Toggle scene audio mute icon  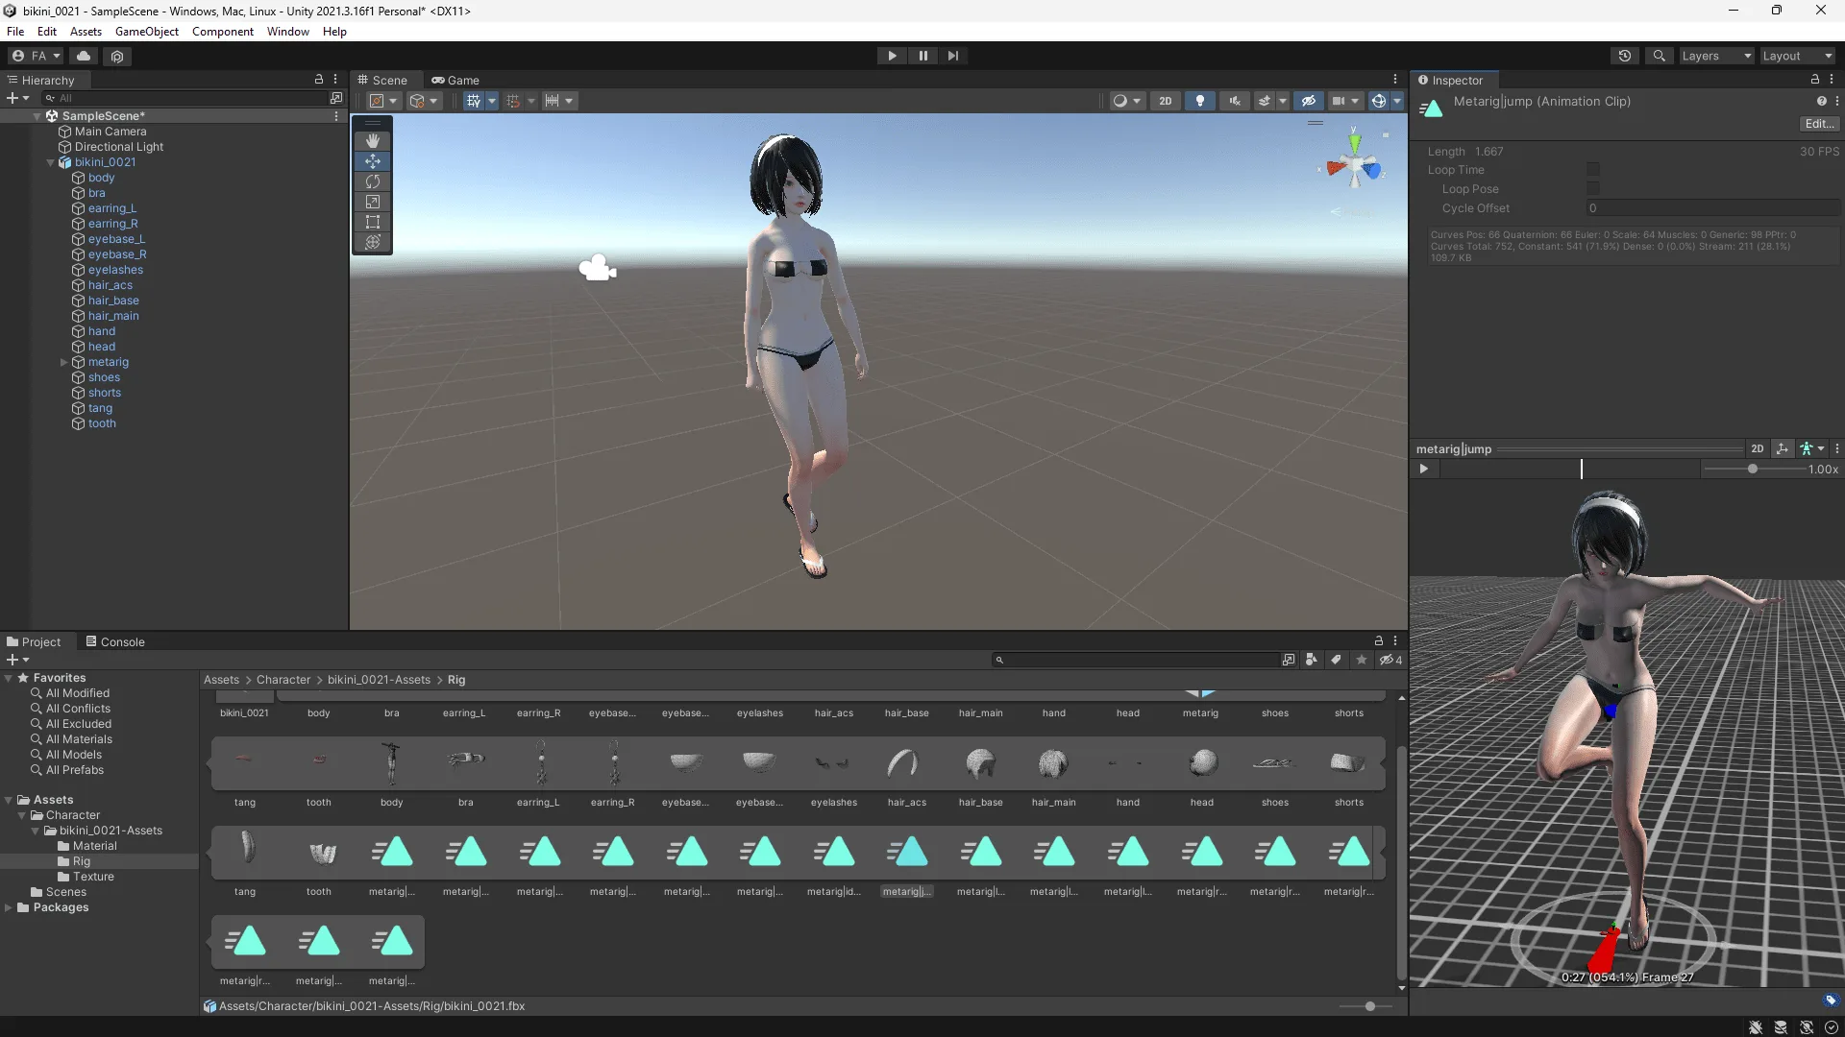[1234, 100]
